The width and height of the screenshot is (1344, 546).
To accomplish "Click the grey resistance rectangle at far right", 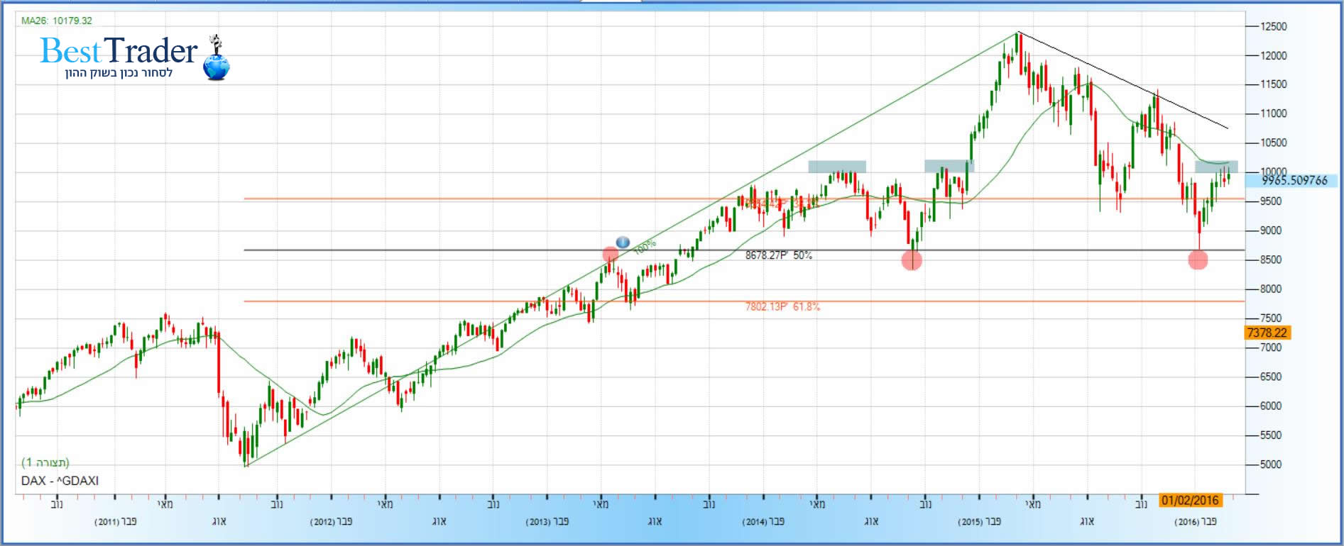I will coord(1215,167).
